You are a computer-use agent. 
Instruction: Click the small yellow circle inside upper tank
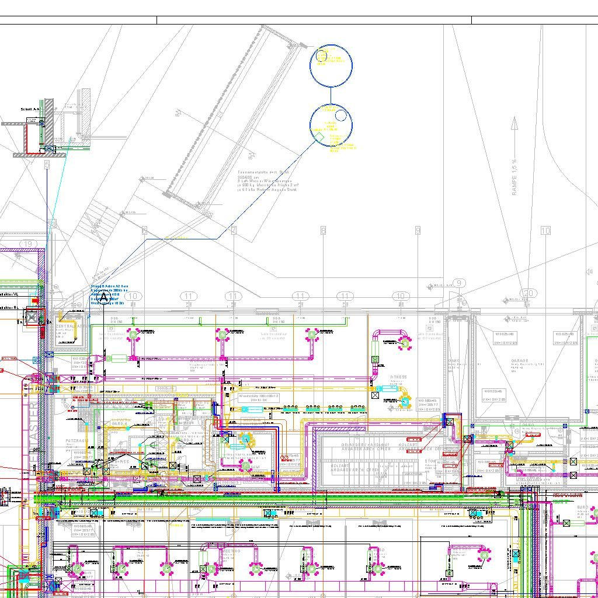tap(321, 56)
